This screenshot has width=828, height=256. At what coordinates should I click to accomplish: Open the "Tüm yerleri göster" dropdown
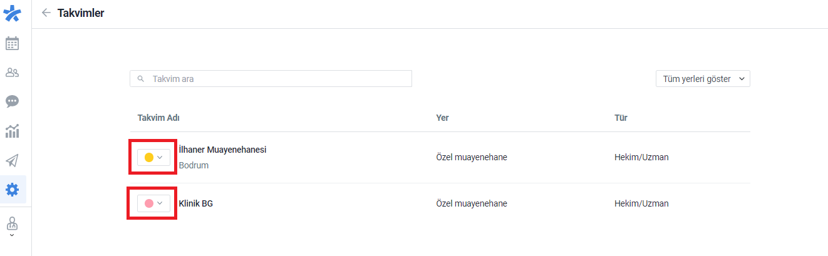tap(703, 79)
